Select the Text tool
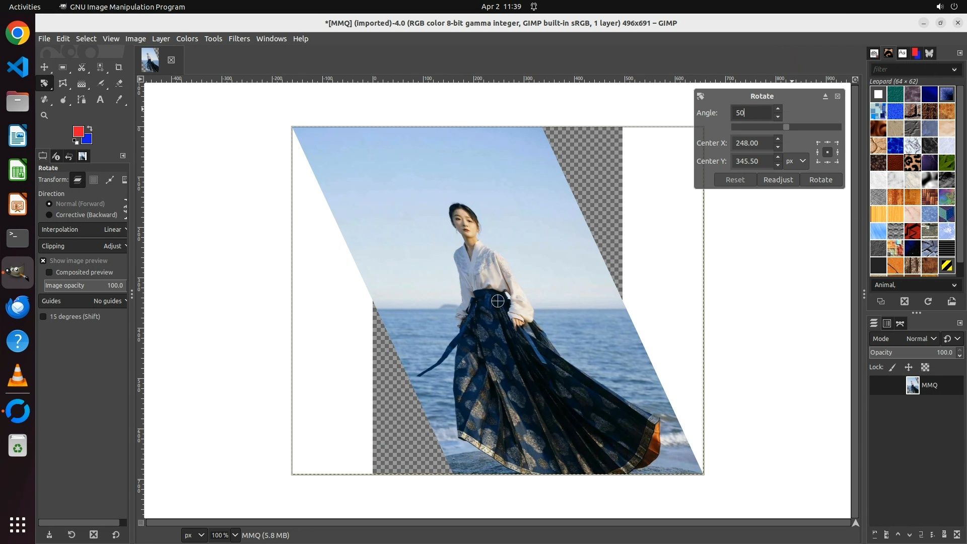 pyautogui.click(x=100, y=100)
